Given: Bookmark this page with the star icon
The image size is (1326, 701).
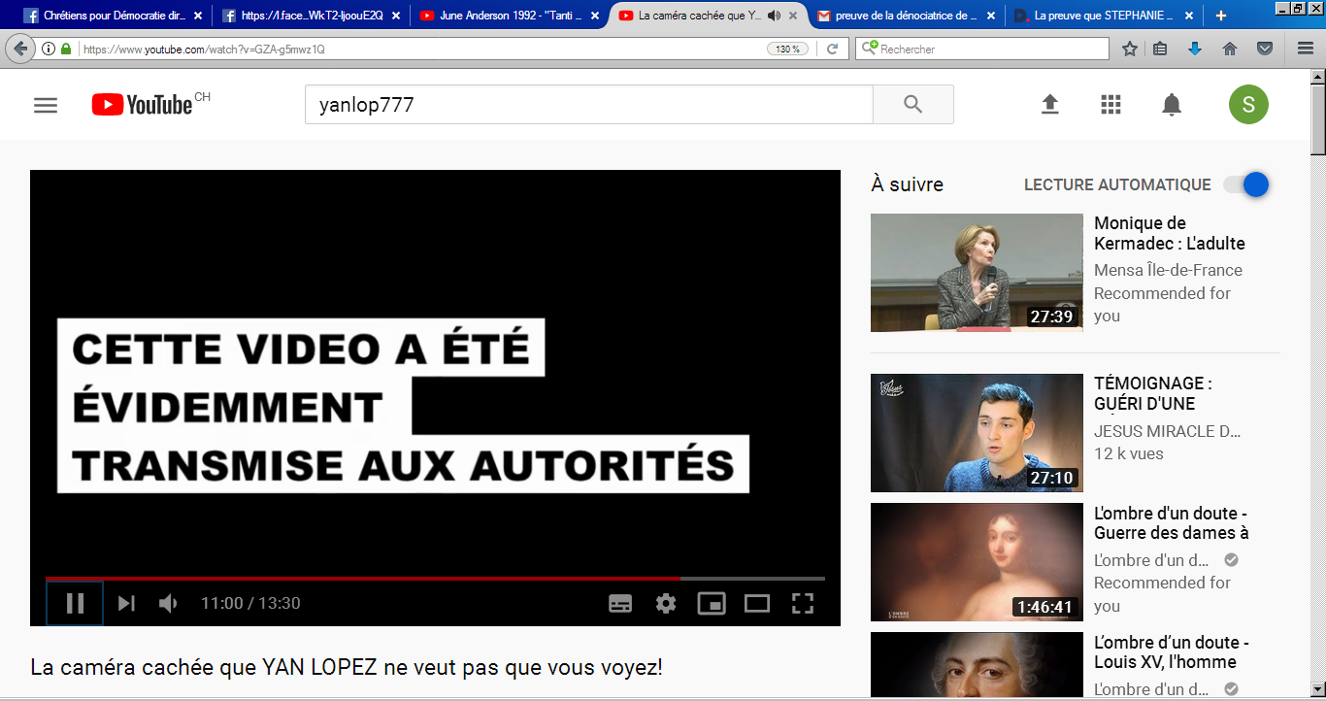Looking at the screenshot, I should pyautogui.click(x=1130, y=49).
